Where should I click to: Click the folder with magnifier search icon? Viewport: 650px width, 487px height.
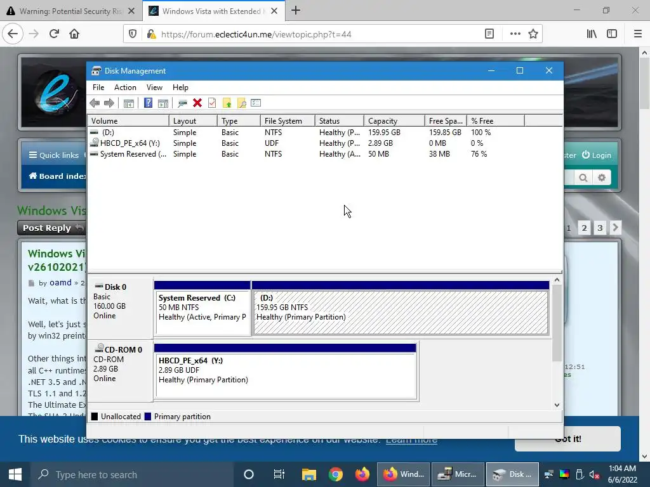(241, 103)
